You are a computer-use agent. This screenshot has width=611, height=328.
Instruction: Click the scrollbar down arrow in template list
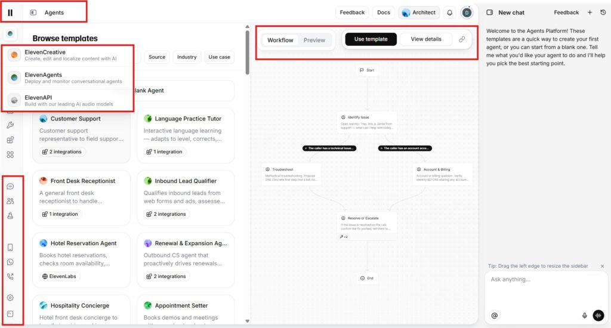point(247,321)
